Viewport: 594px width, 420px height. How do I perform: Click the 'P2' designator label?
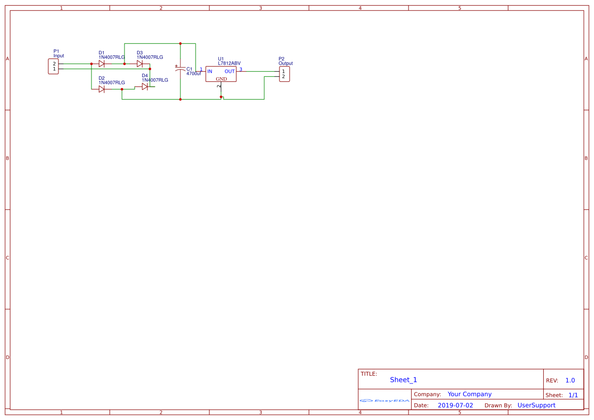[x=282, y=59]
